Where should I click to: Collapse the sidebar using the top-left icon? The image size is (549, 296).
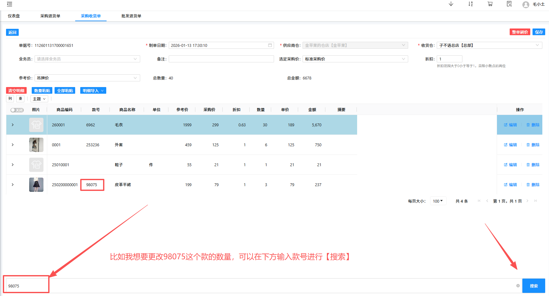coord(9,4)
